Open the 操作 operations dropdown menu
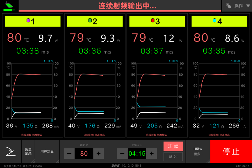This screenshot has width=252, height=168. point(237,6)
